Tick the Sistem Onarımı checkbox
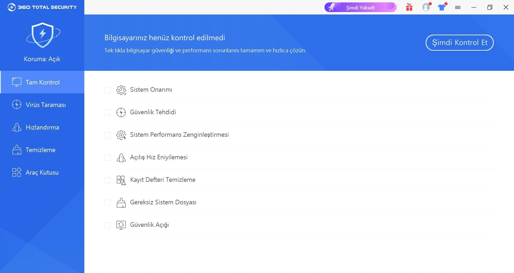This screenshot has width=514, height=273. pyautogui.click(x=107, y=90)
